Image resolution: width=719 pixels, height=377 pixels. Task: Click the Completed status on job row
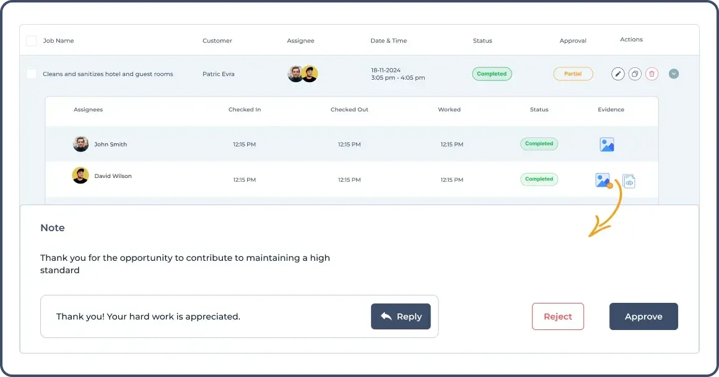[492, 74]
